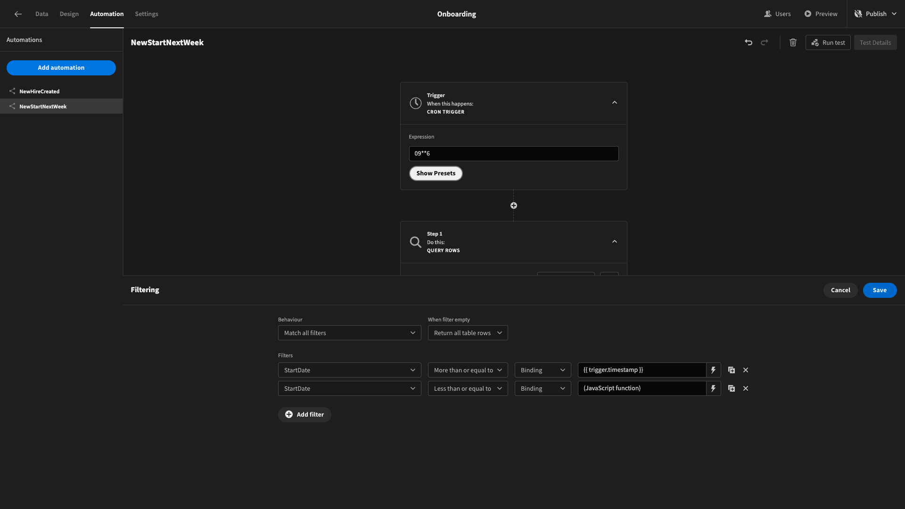Duplicate the More than or equal to filter
Viewport: 905px width, 509px height.
pos(732,370)
